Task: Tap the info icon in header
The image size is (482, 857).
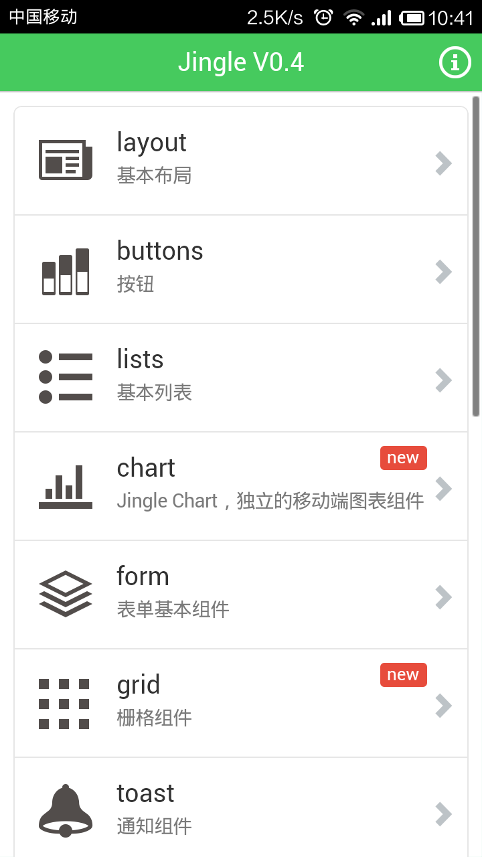Action: click(x=455, y=63)
